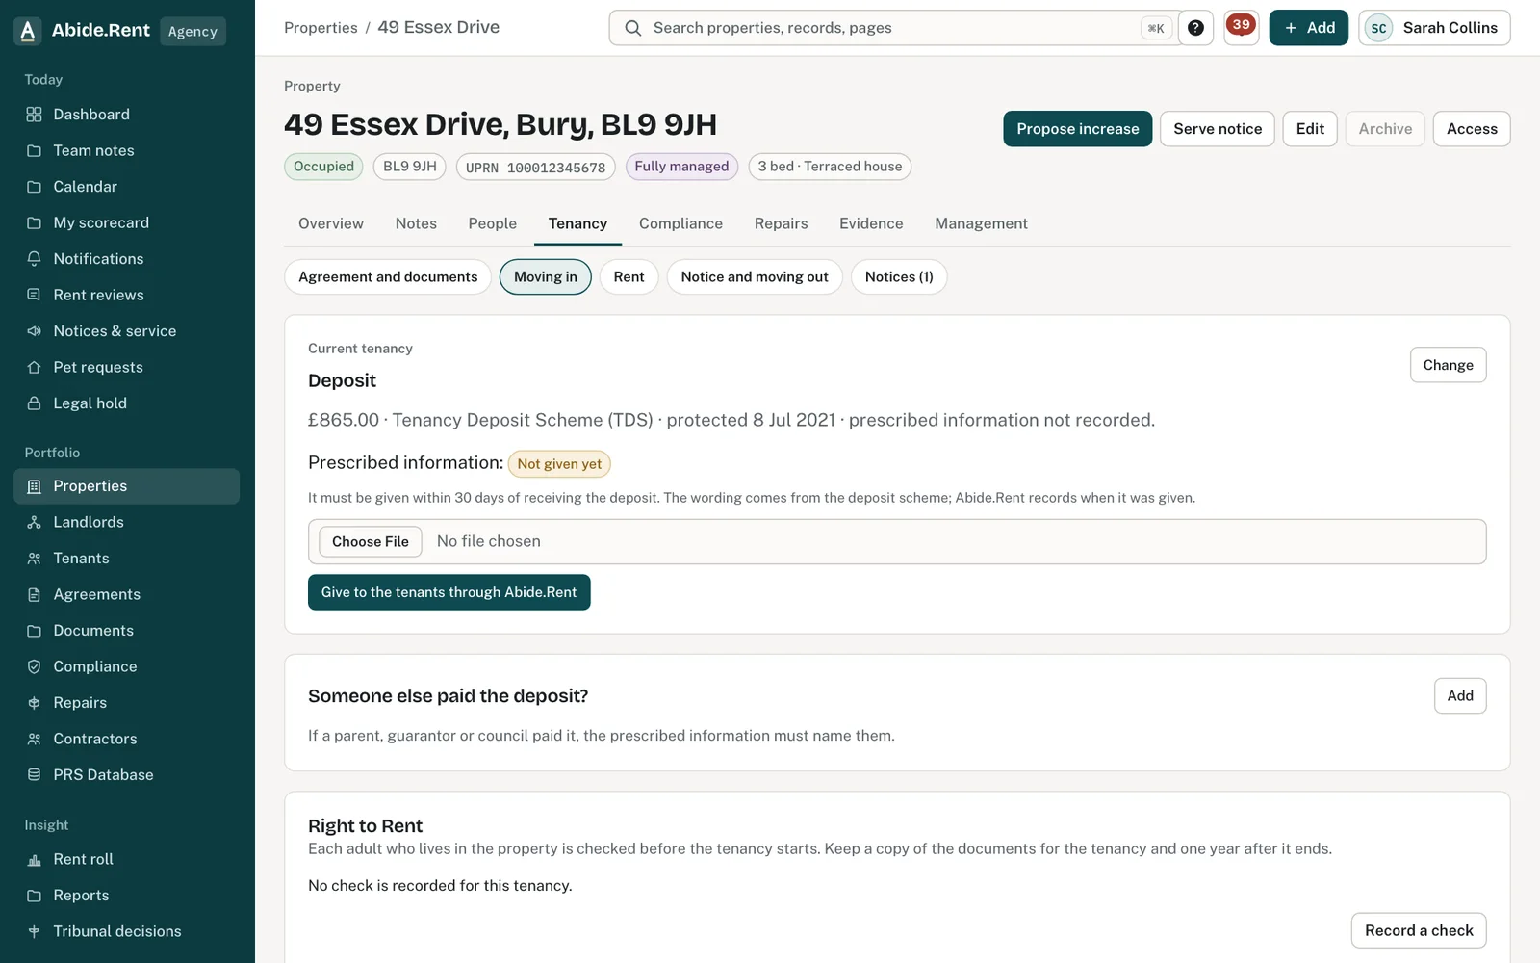The width and height of the screenshot is (1540, 963).
Task: Focus the search properties, records, pages field
Action: [x=895, y=28]
